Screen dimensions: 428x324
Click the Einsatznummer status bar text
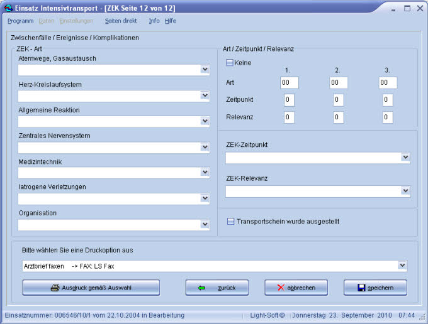pyautogui.click(x=94, y=315)
